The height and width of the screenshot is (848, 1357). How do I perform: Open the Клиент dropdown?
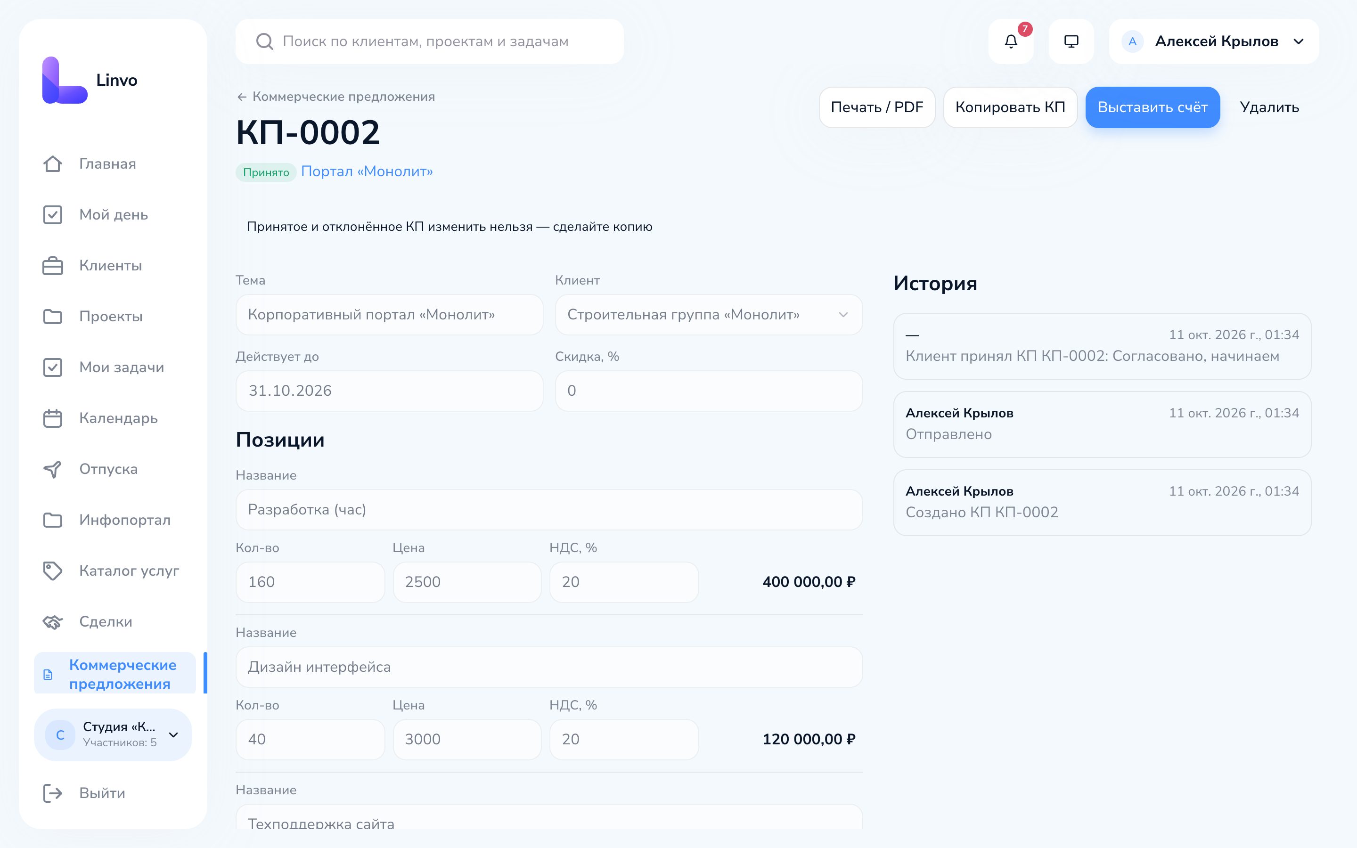tap(708, 315)
